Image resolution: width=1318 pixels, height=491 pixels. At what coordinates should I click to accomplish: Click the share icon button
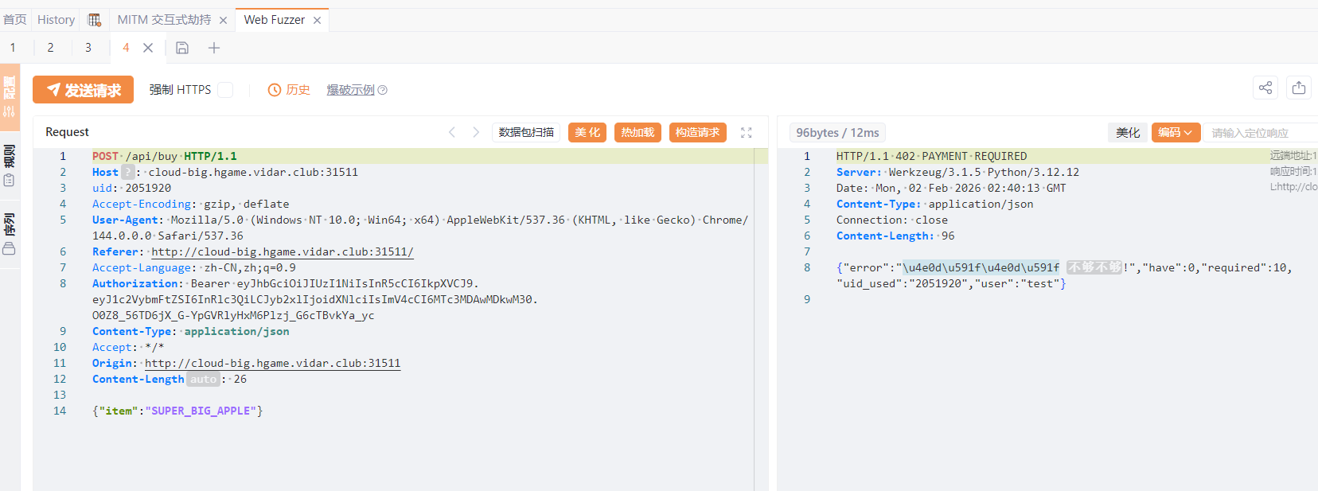pyautogui.click(x=1265, y=88)
